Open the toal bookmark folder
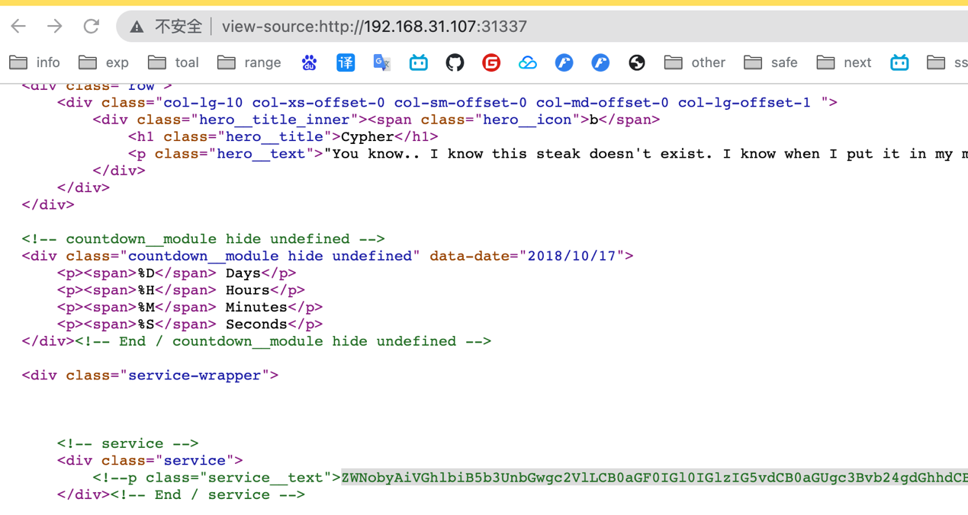 point(174,62)
